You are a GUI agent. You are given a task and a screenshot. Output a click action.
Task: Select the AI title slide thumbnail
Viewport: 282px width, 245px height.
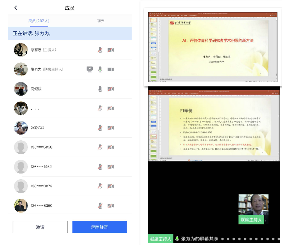click(215, 49)
